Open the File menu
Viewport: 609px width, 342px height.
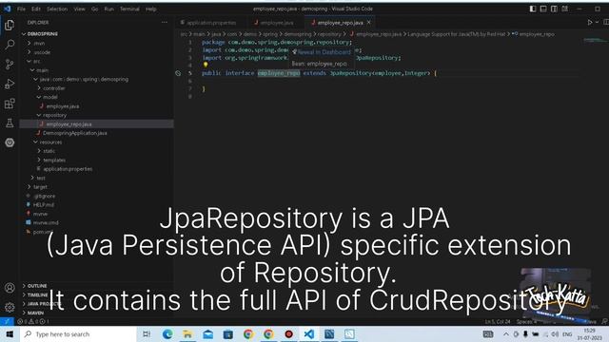tap(21, 9)
